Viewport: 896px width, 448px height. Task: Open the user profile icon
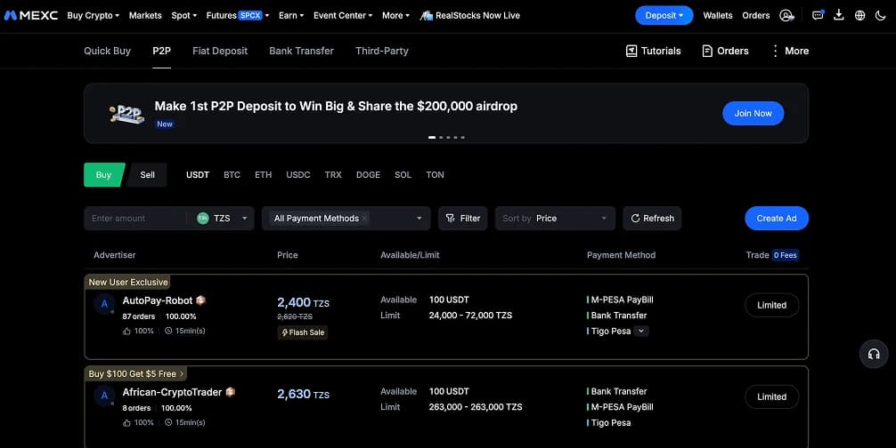[x=786, y=15]
